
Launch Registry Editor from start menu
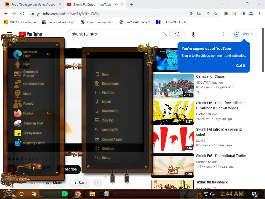coord(30,143)
